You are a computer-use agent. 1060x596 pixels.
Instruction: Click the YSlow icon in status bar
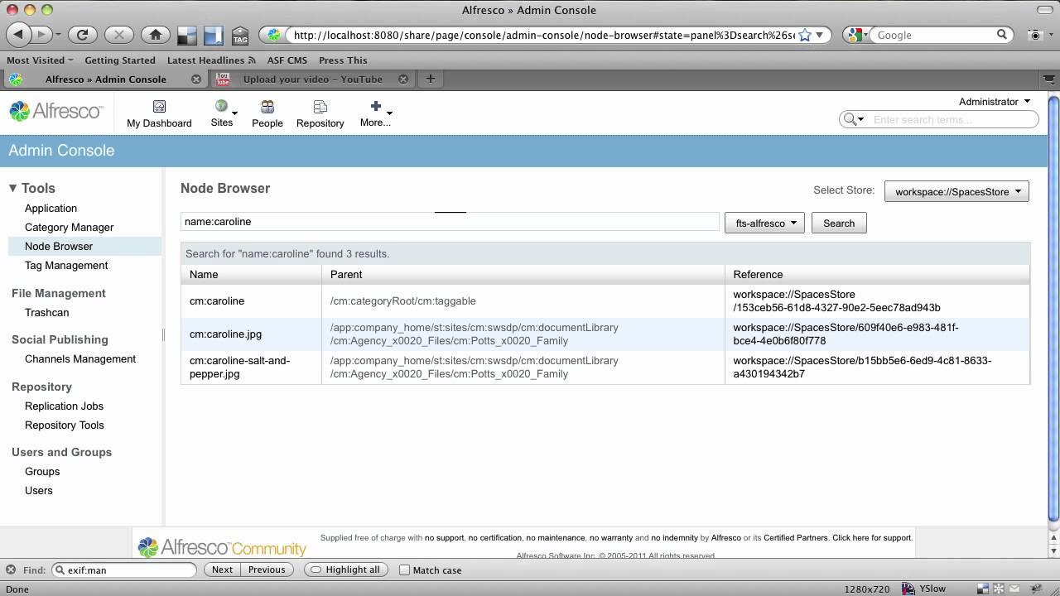[x=908, y=589]
